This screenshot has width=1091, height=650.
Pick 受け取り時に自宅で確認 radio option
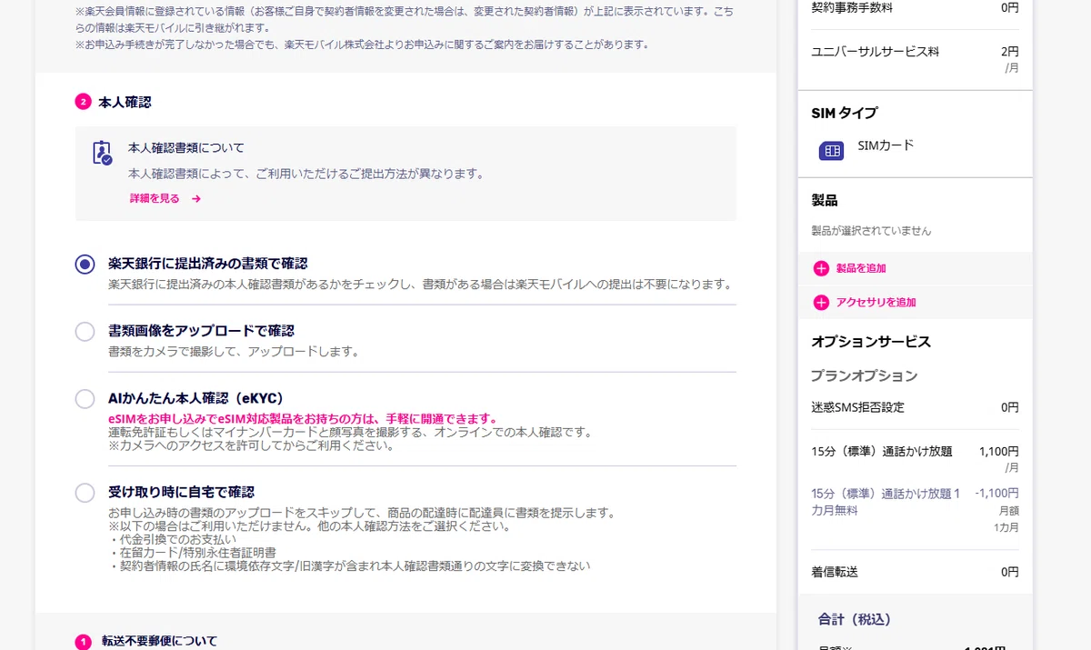[85, 493]
